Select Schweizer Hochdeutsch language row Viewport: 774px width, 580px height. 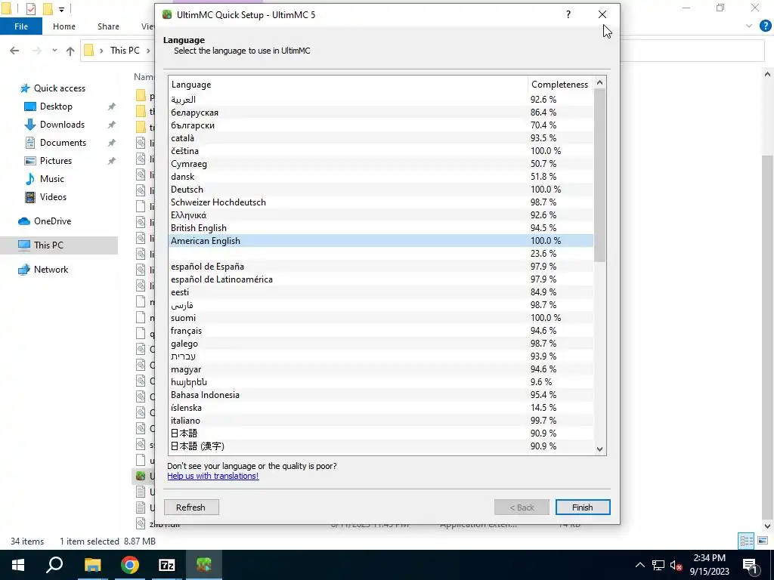tap(381, 202)
